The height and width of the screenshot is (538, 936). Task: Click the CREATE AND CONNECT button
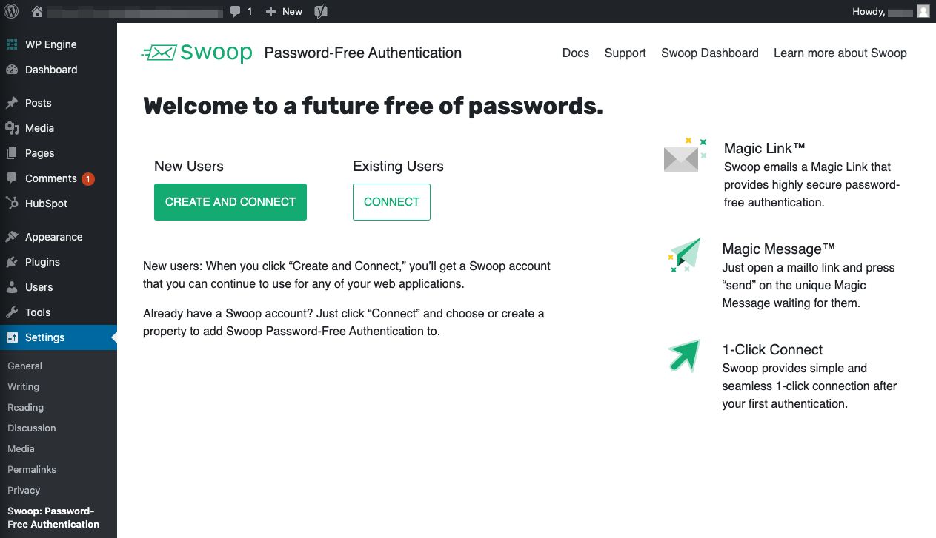coord(230,202)
